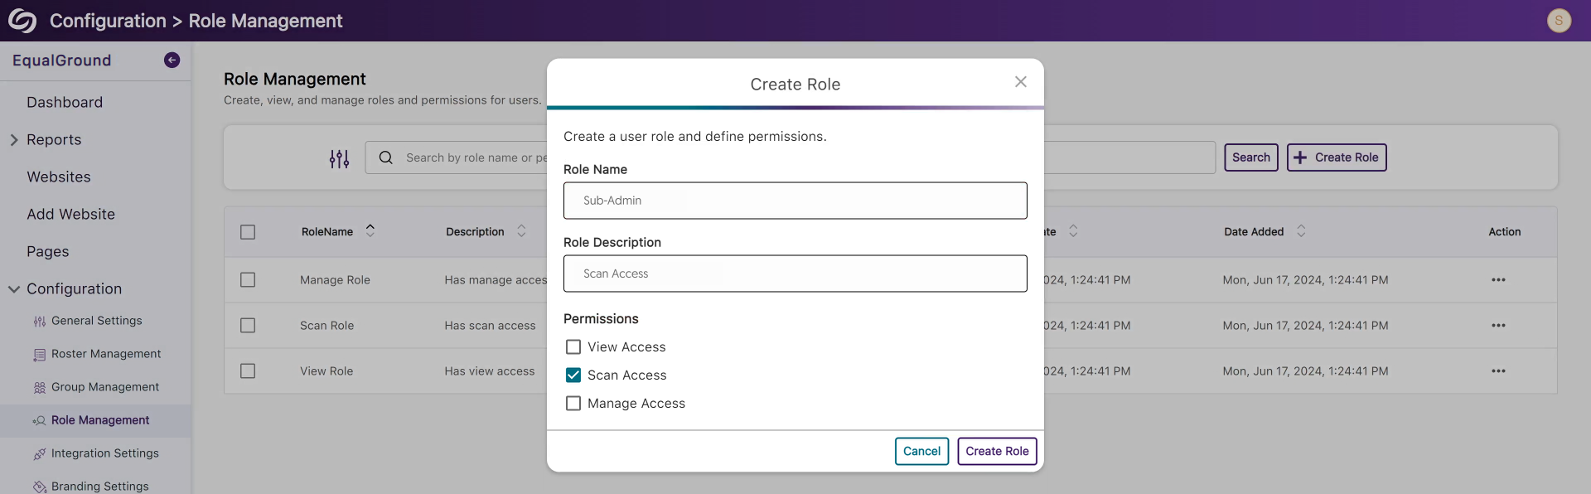Image resolution: width=1591 pixels, height=494 pixels.
Task: Open Pages from sidebar
Action: (48, 252)
